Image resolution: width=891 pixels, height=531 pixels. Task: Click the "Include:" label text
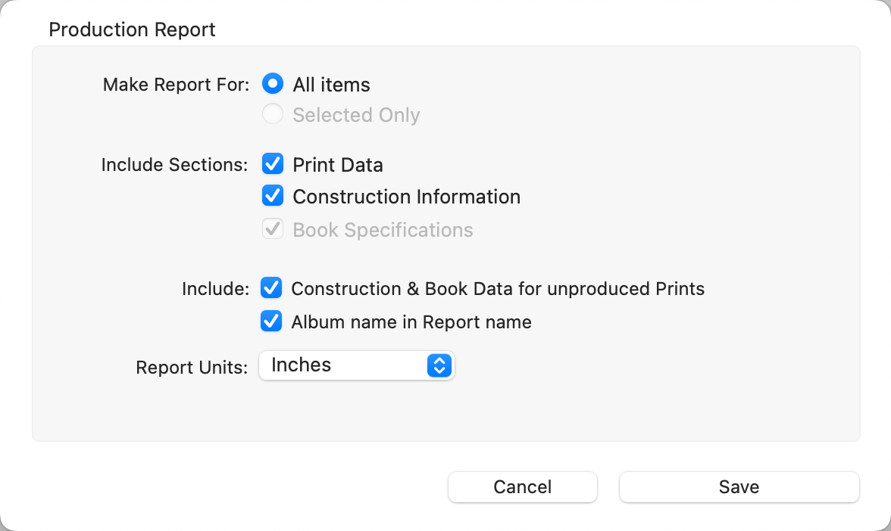215,288
